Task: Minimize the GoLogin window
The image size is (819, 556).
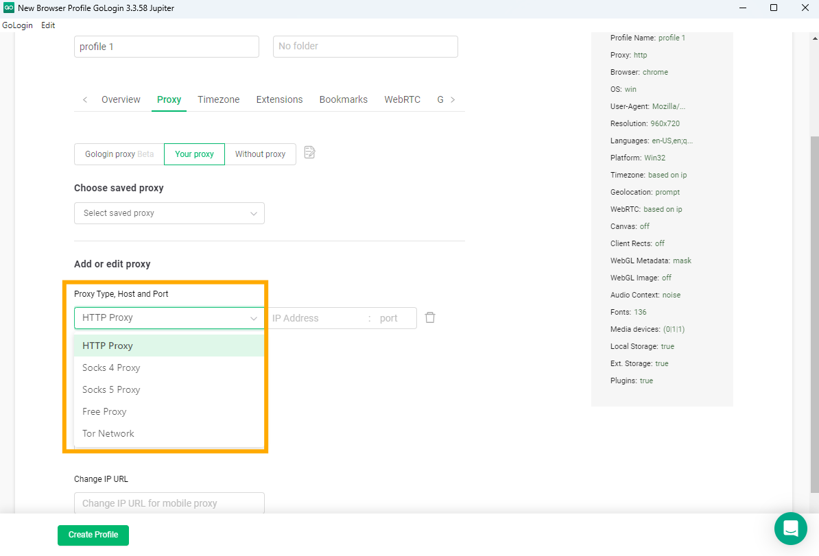Action: point(744,8)
